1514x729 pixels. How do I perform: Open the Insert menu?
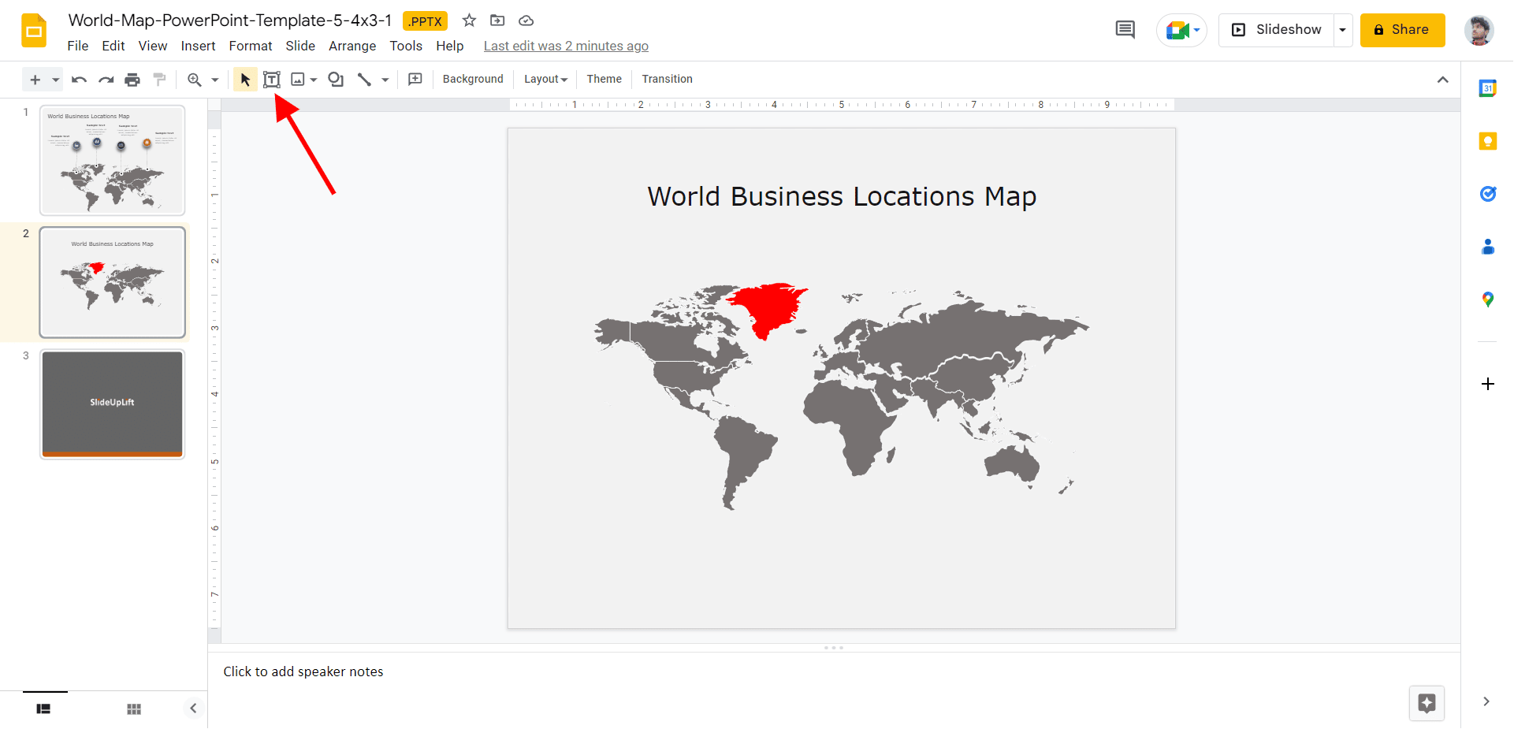(198, 46)
